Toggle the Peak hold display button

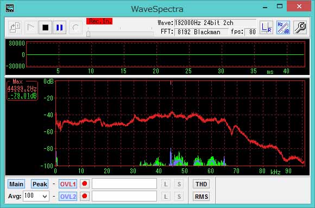[x=40, y=184]
